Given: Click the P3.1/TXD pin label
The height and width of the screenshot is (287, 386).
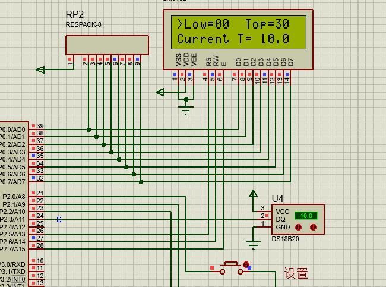Looking at the screenshot, I should click(x=12, y=272).
